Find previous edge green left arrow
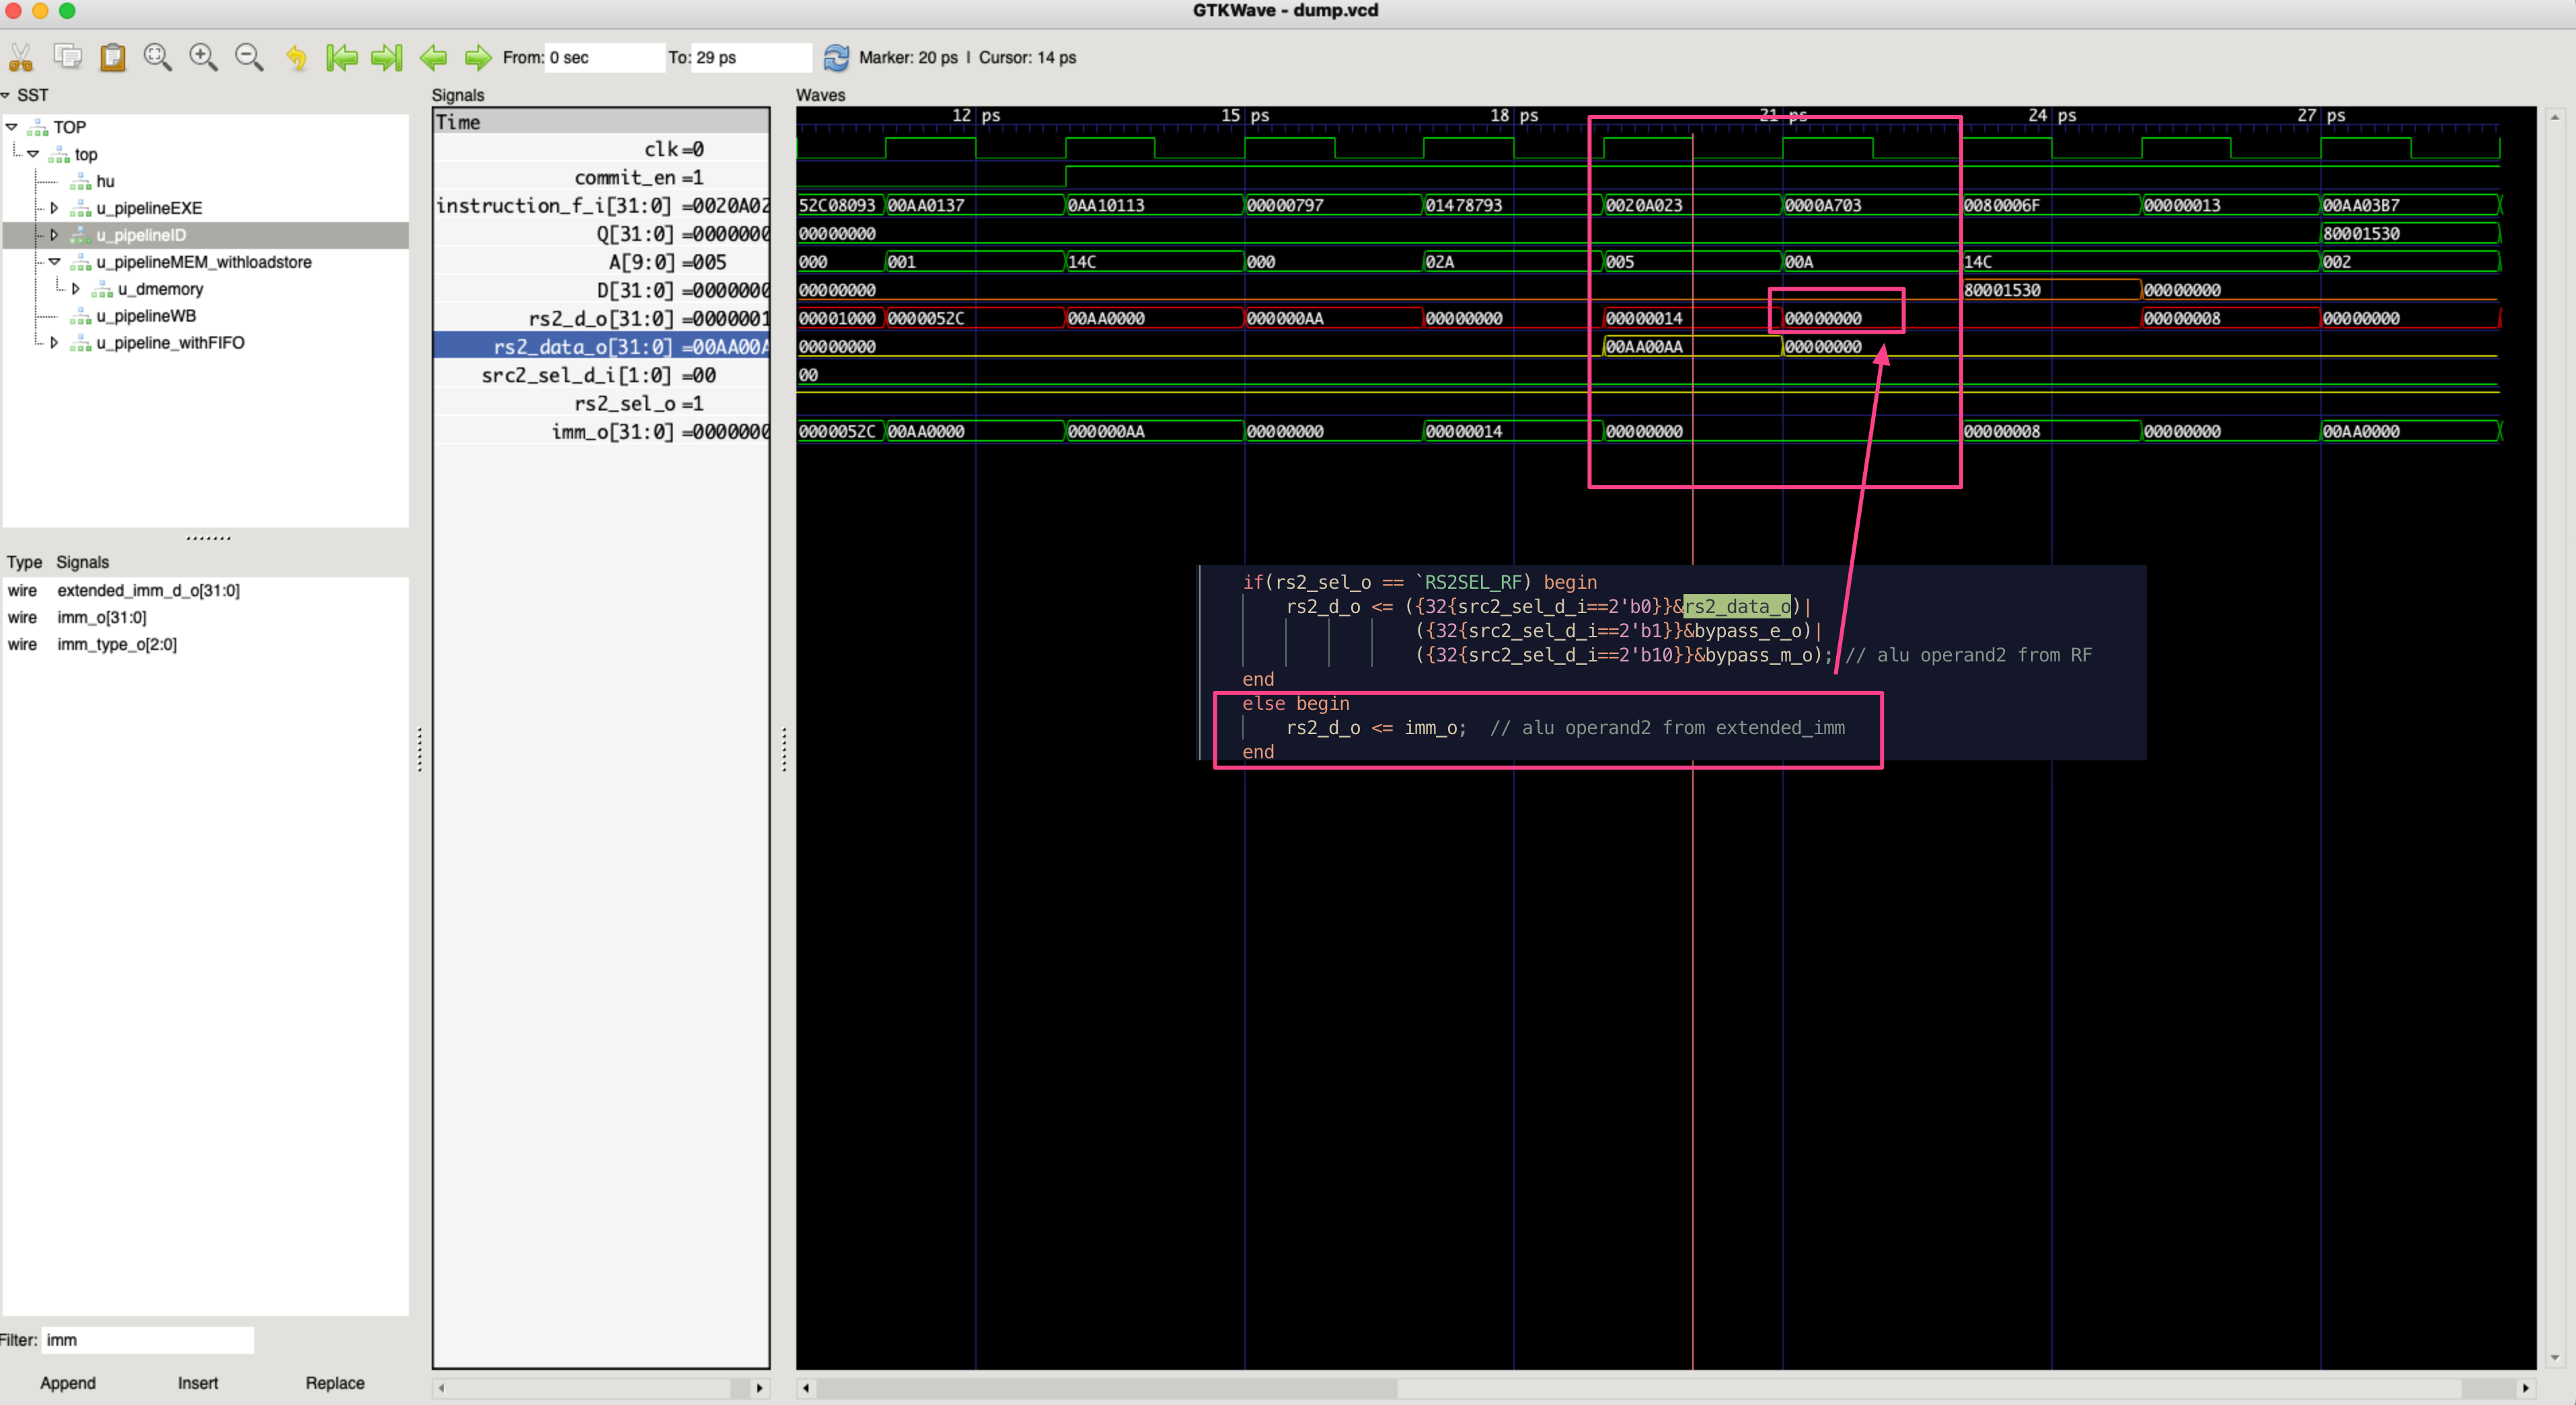The image size is (2576, 1405). 433,57
